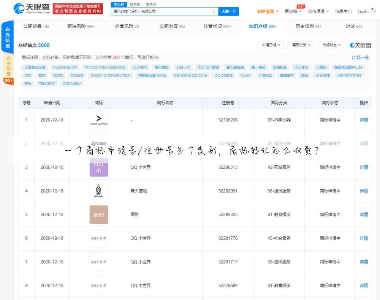
Task: Click the QQ小世界 trademark image thumbnail in row 3
Action: (x=98, y=167)
